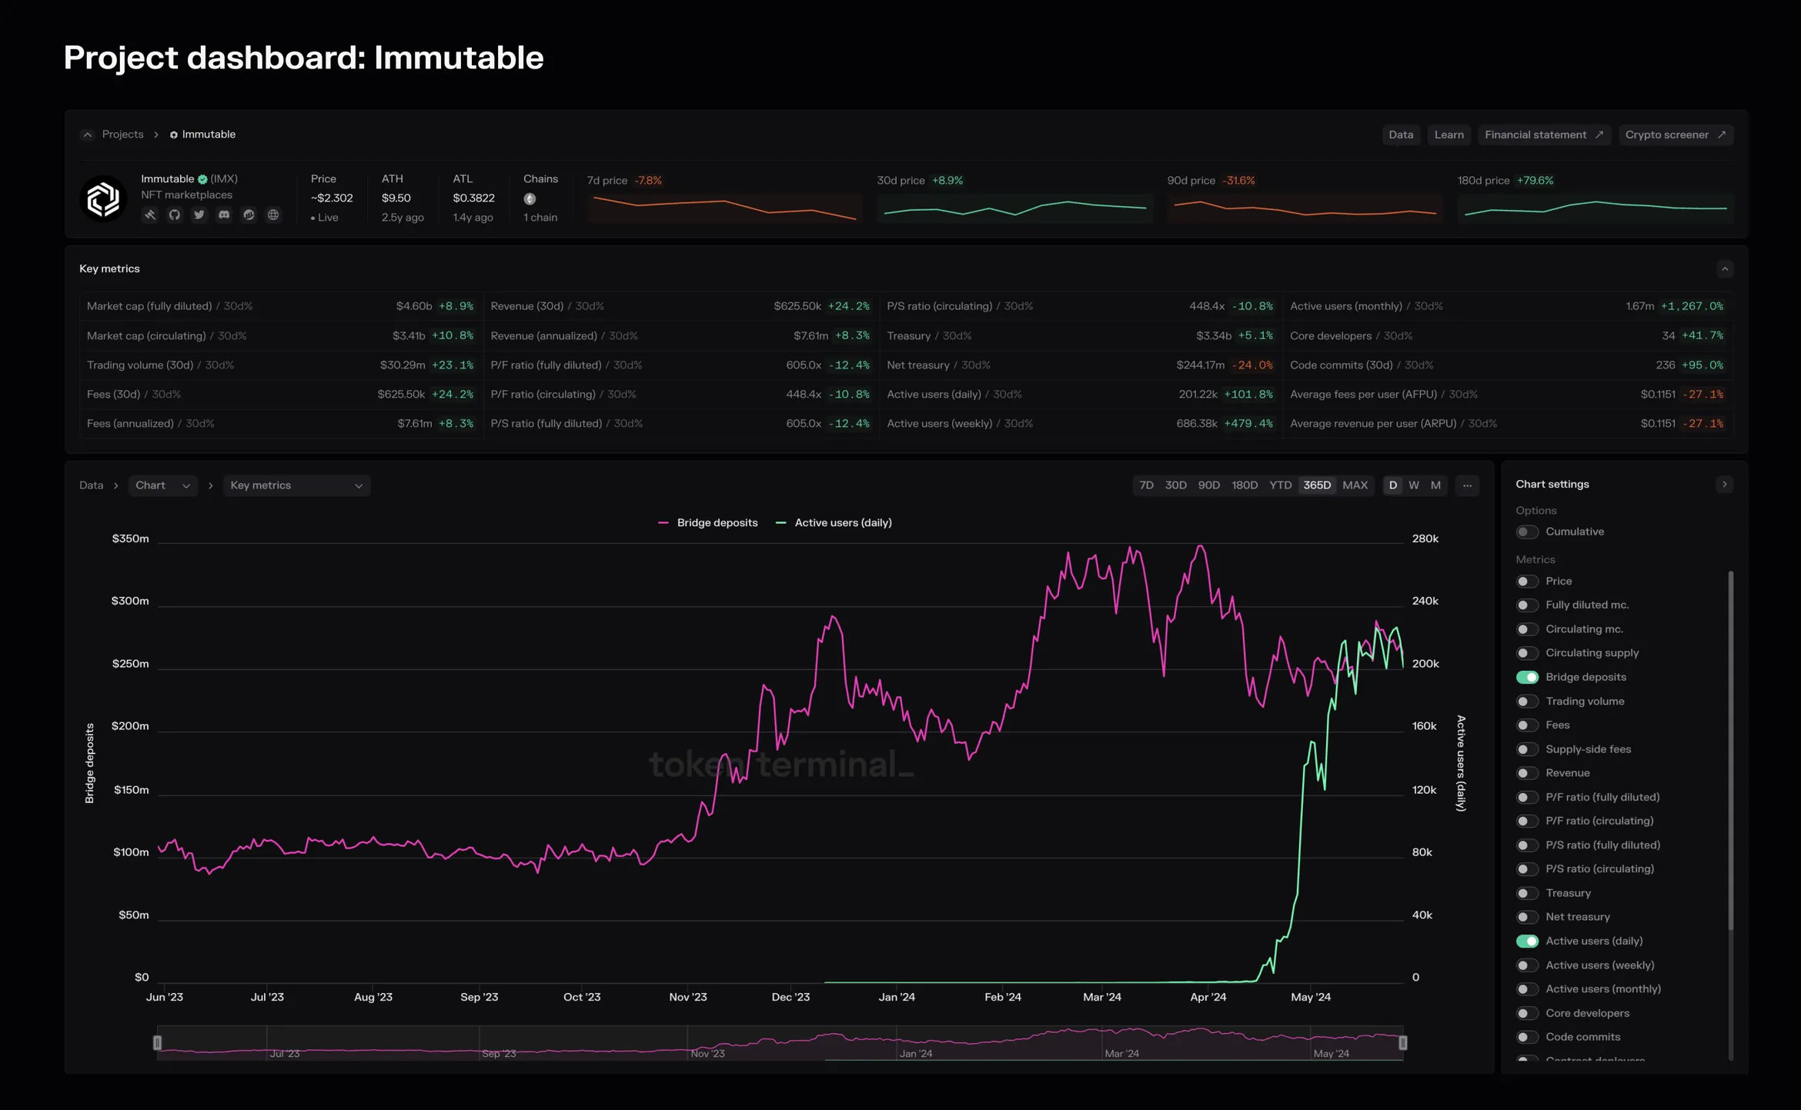The image size is (1801, 1110).
Task: Open the Chart type dropdown
Action: click(x=162, y=485)
